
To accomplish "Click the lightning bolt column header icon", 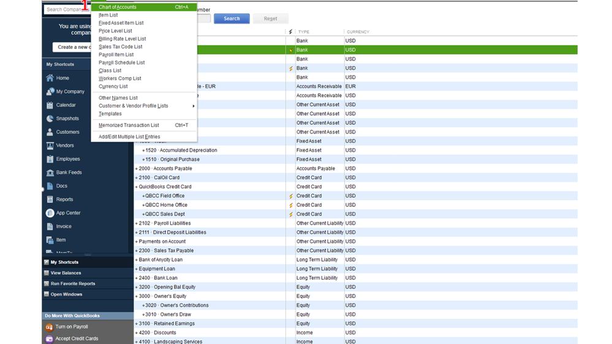I will pos(290,32).
